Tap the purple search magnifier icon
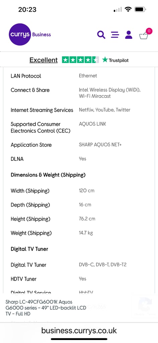This screenshot has height=343, width=158. [x=101, y=35]
